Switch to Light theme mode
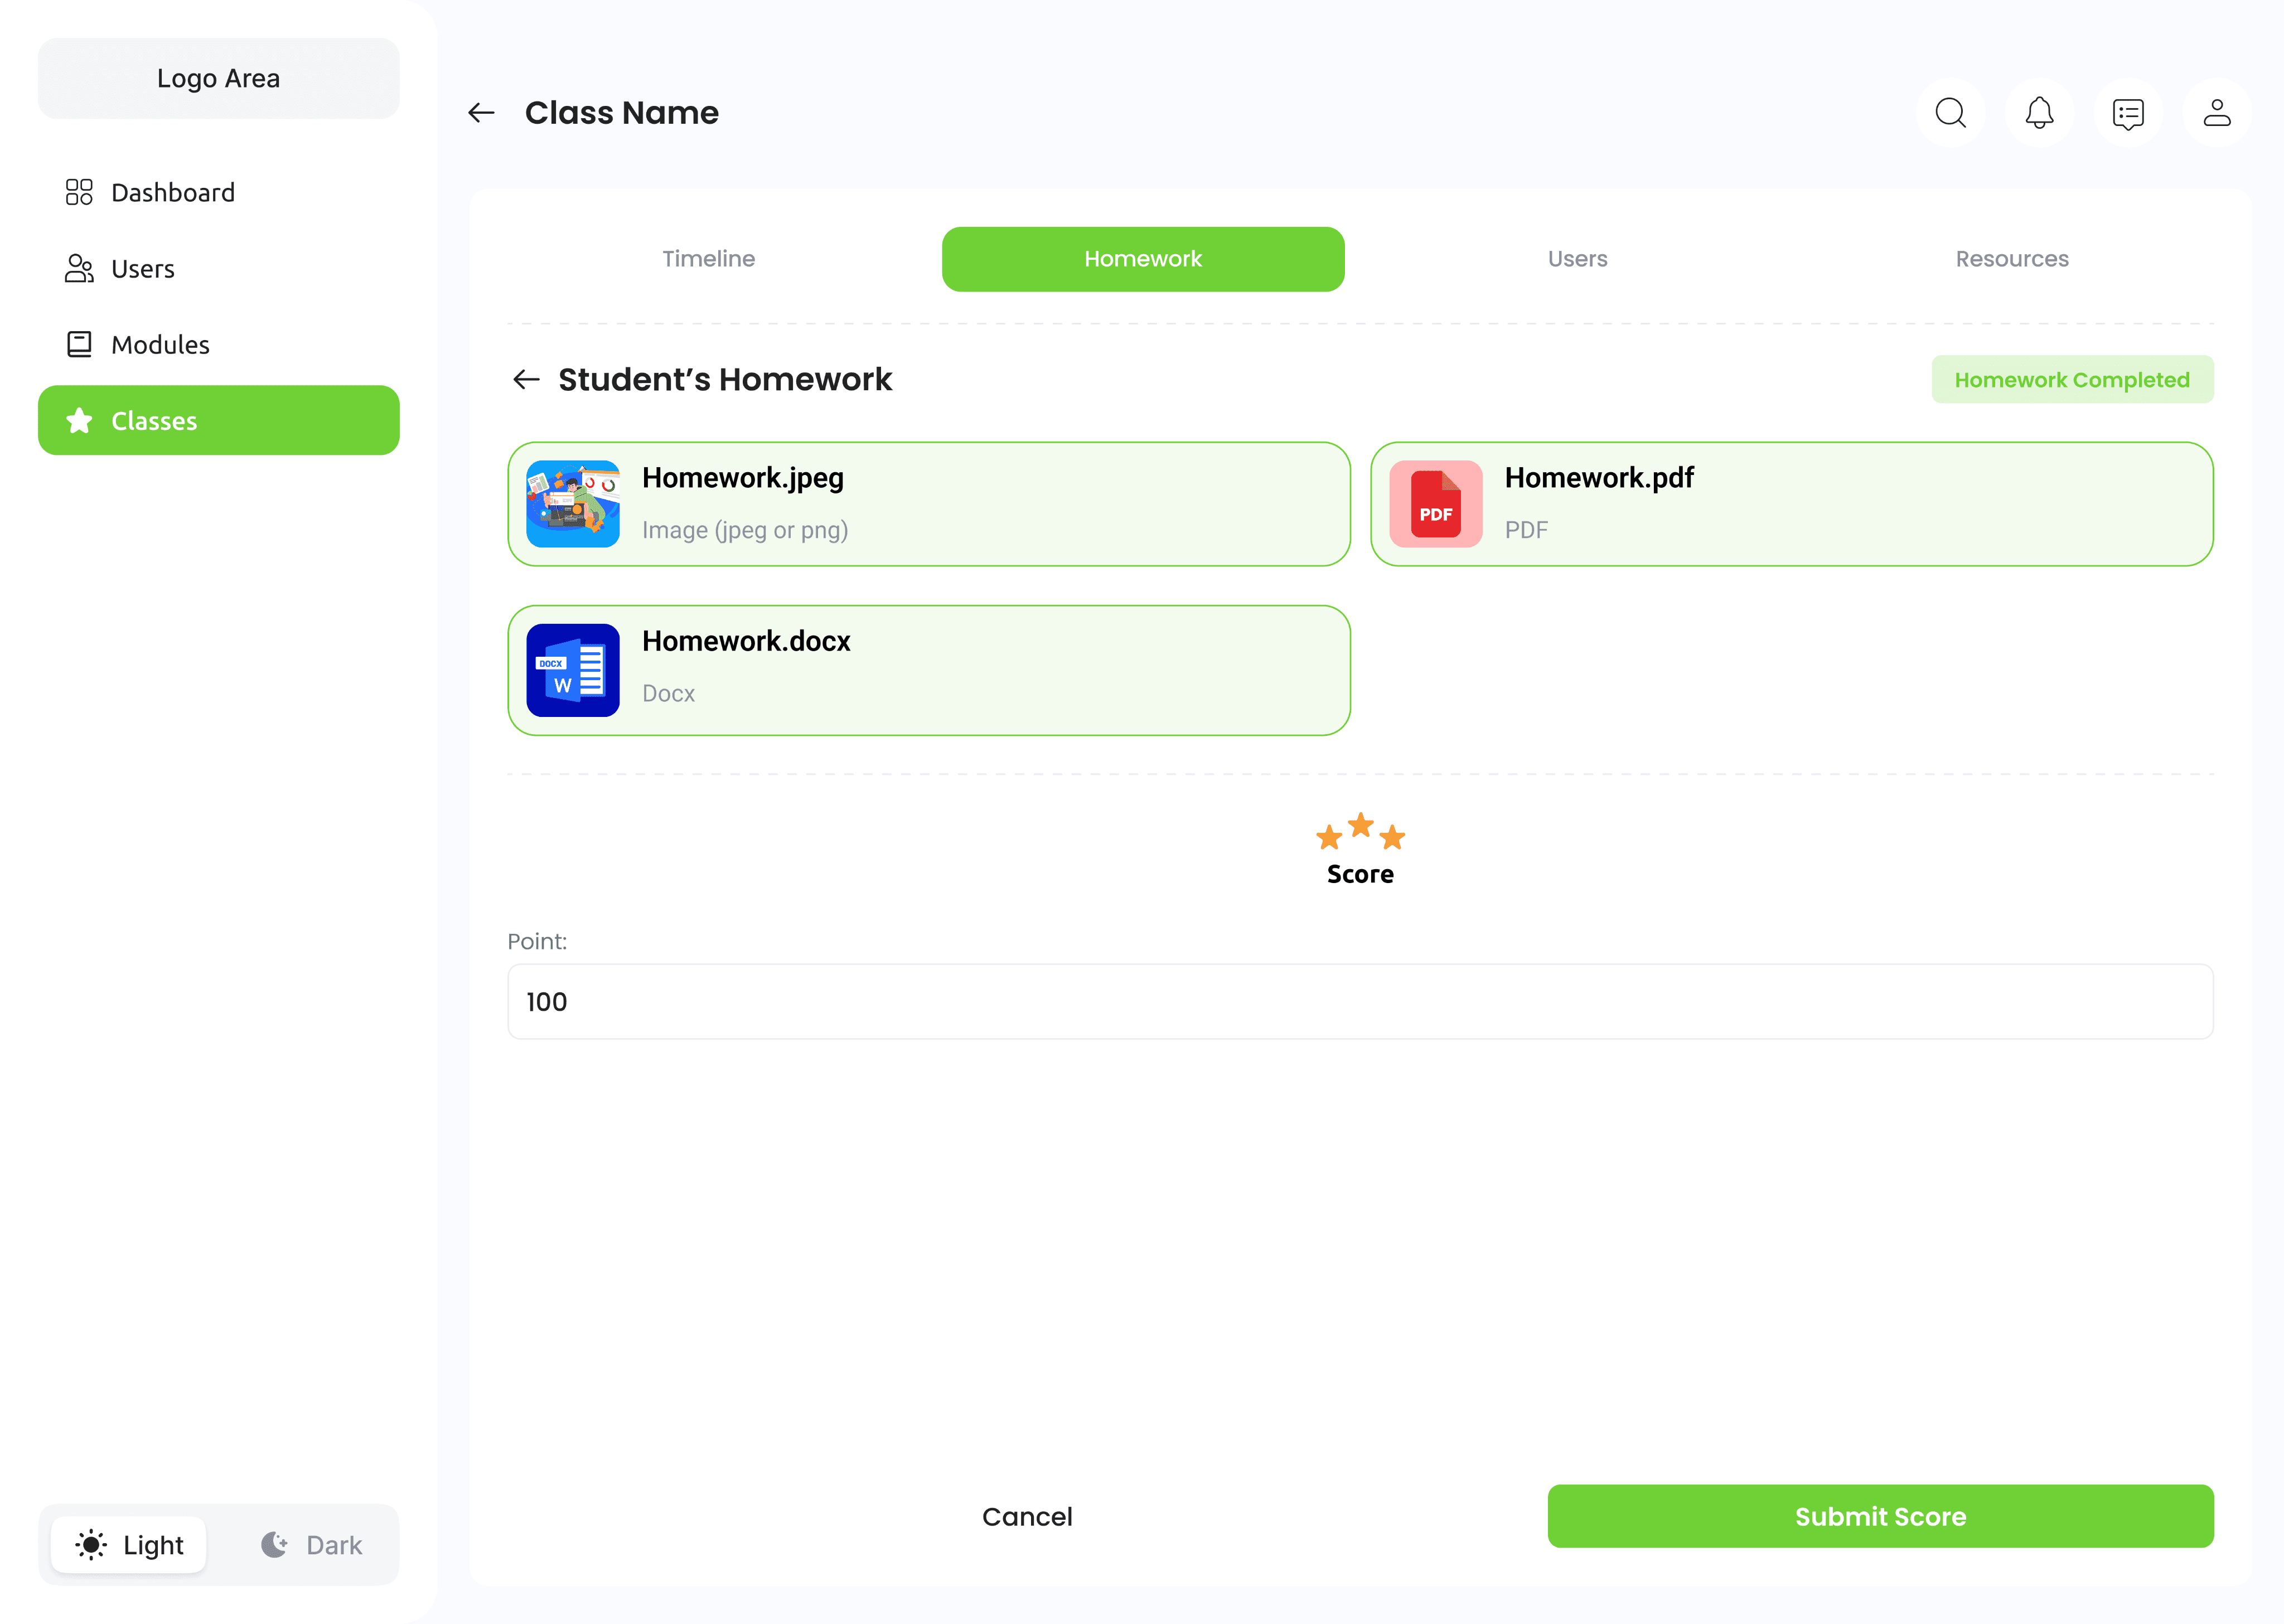The height and width of the screenshot is (1624, 2284). click(x=130, y=1545)
